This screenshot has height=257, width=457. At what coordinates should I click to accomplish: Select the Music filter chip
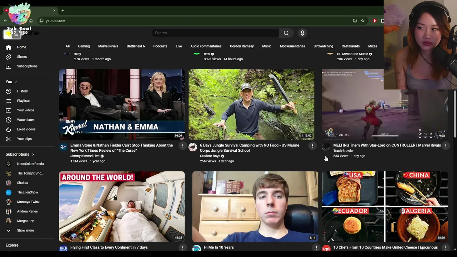click(x=267, y=46)
